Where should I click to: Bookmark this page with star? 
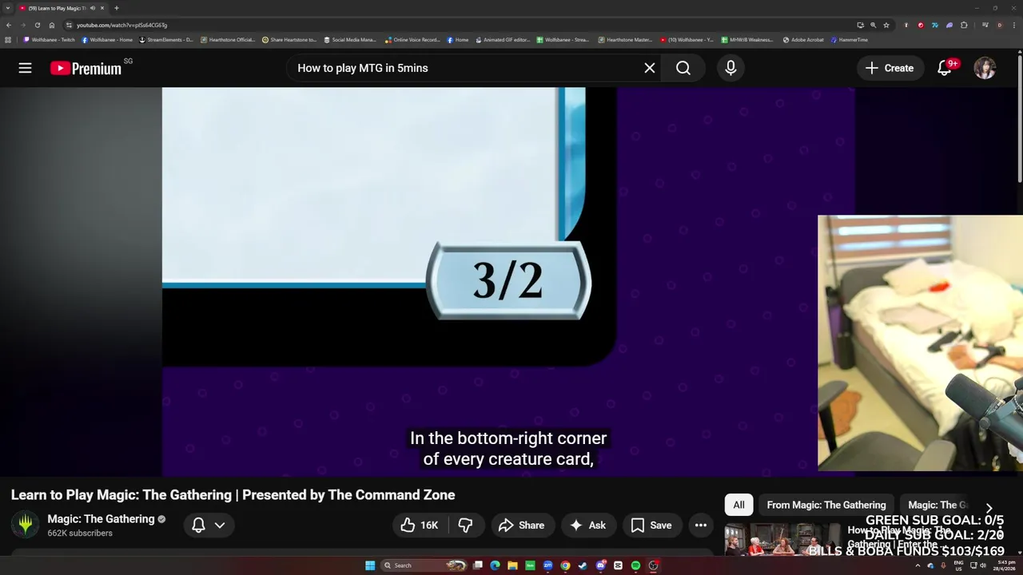coord(886,25)
